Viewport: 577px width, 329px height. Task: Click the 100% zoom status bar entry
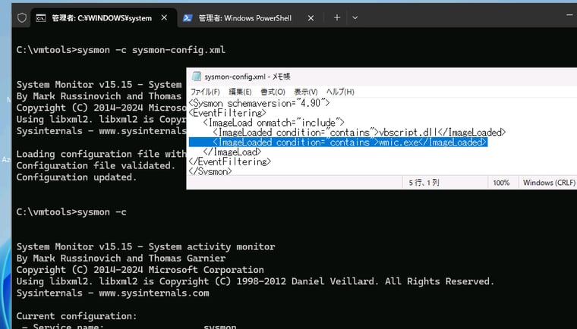tap(501, 183)
